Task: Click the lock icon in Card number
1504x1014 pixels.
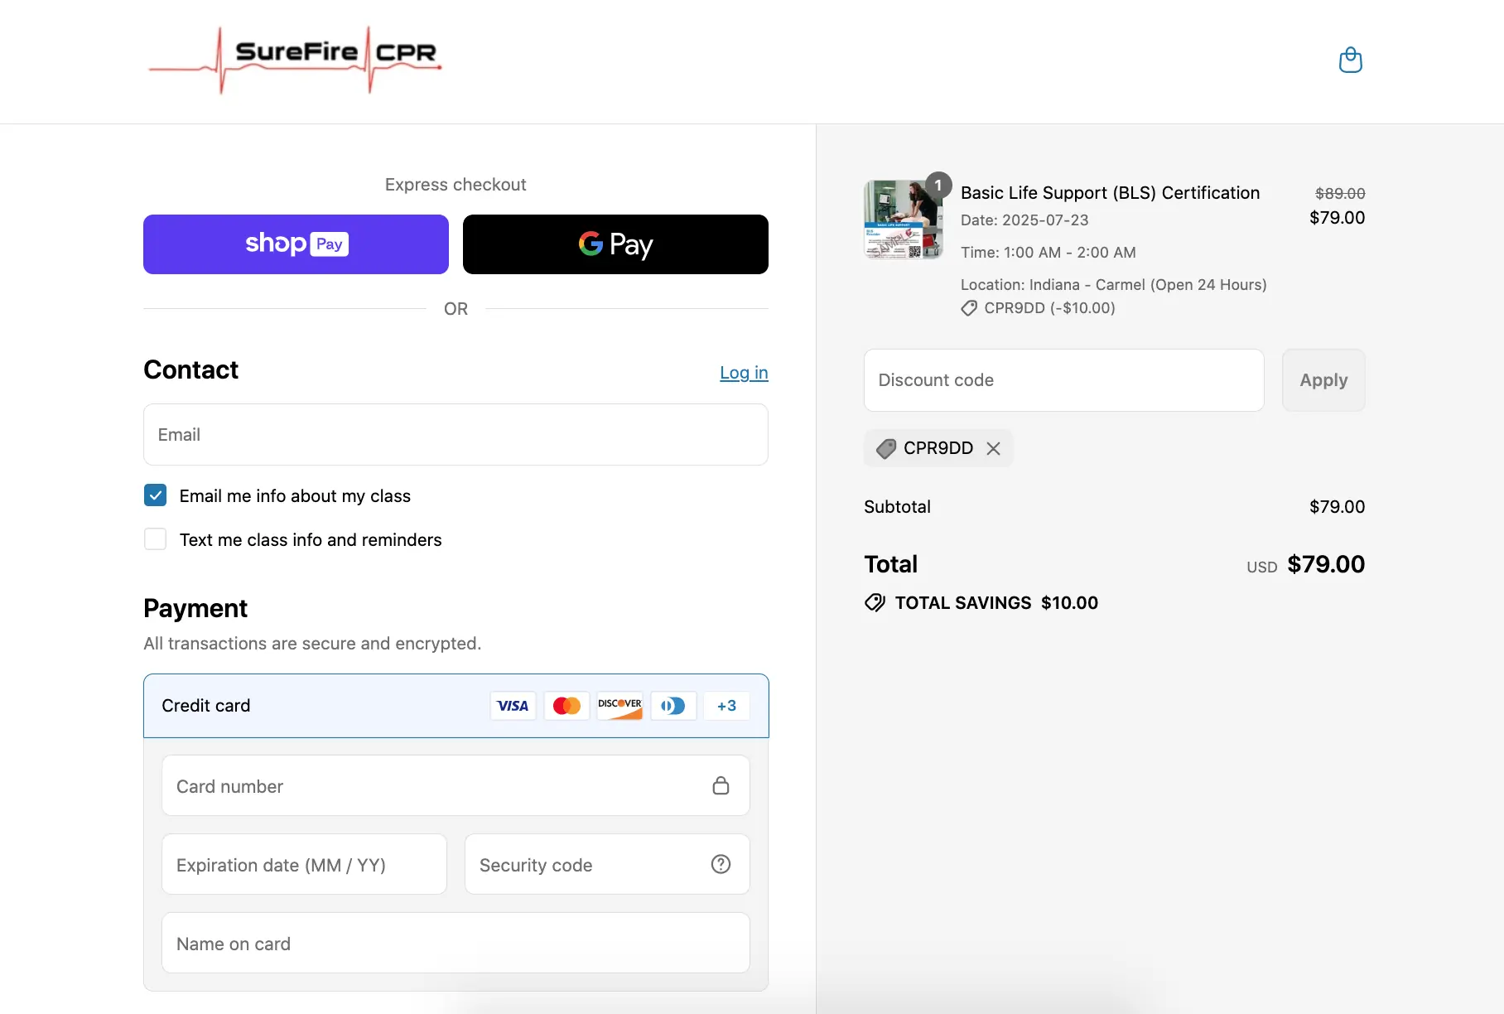Action: 721,785
